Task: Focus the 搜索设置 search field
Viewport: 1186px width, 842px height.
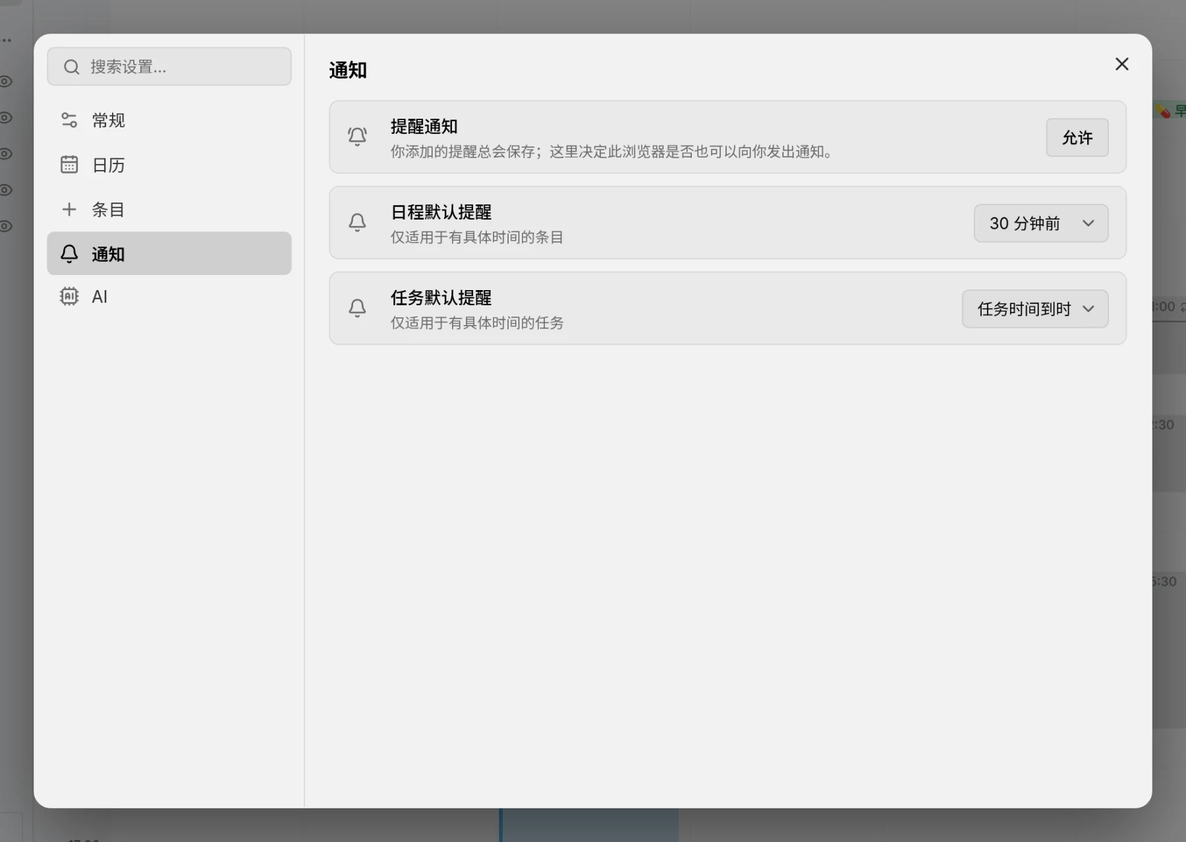Action: tap(169, 67)
